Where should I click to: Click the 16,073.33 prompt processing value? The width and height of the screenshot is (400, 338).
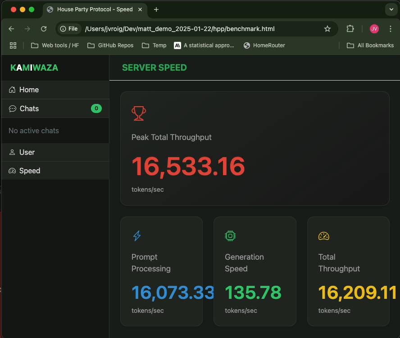tap(173, 293)
